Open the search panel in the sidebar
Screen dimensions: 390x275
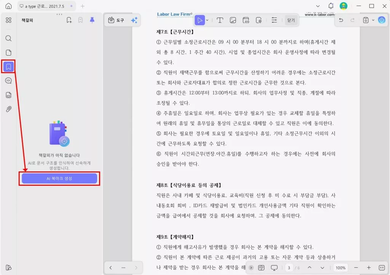coord(8,38)
